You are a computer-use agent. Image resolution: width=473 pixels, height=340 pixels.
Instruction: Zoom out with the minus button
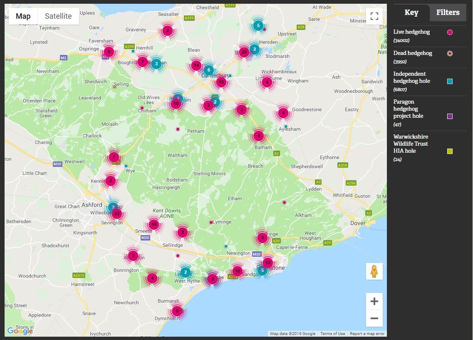tap(374, 319)
